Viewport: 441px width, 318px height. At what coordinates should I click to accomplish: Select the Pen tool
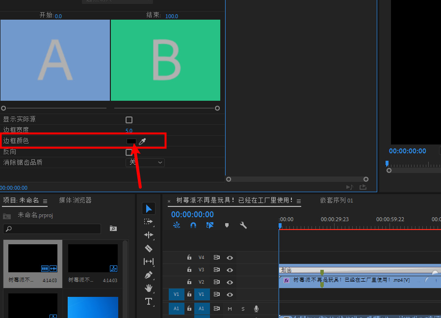(149, 274)
